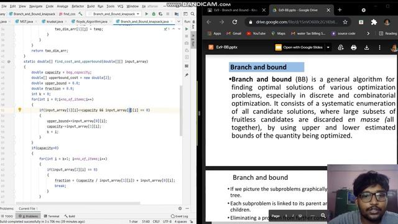The image size is (398, 224).
Task: Click the Stop process square icon
Action: coord(167,14)
